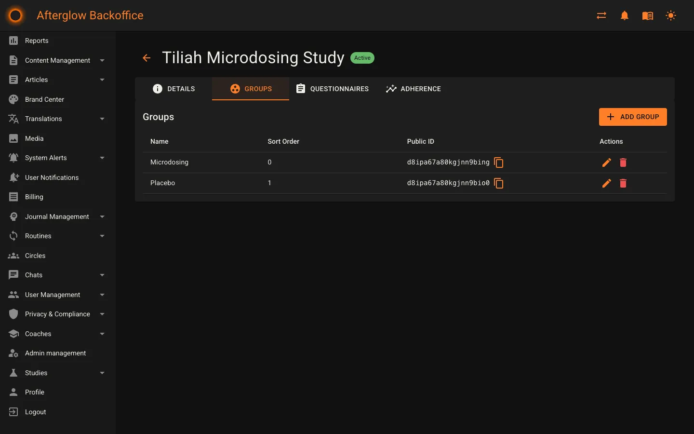
Task: Expand the User Management submenu arrow
Action: pyautogui.click(x=102, y=295)
